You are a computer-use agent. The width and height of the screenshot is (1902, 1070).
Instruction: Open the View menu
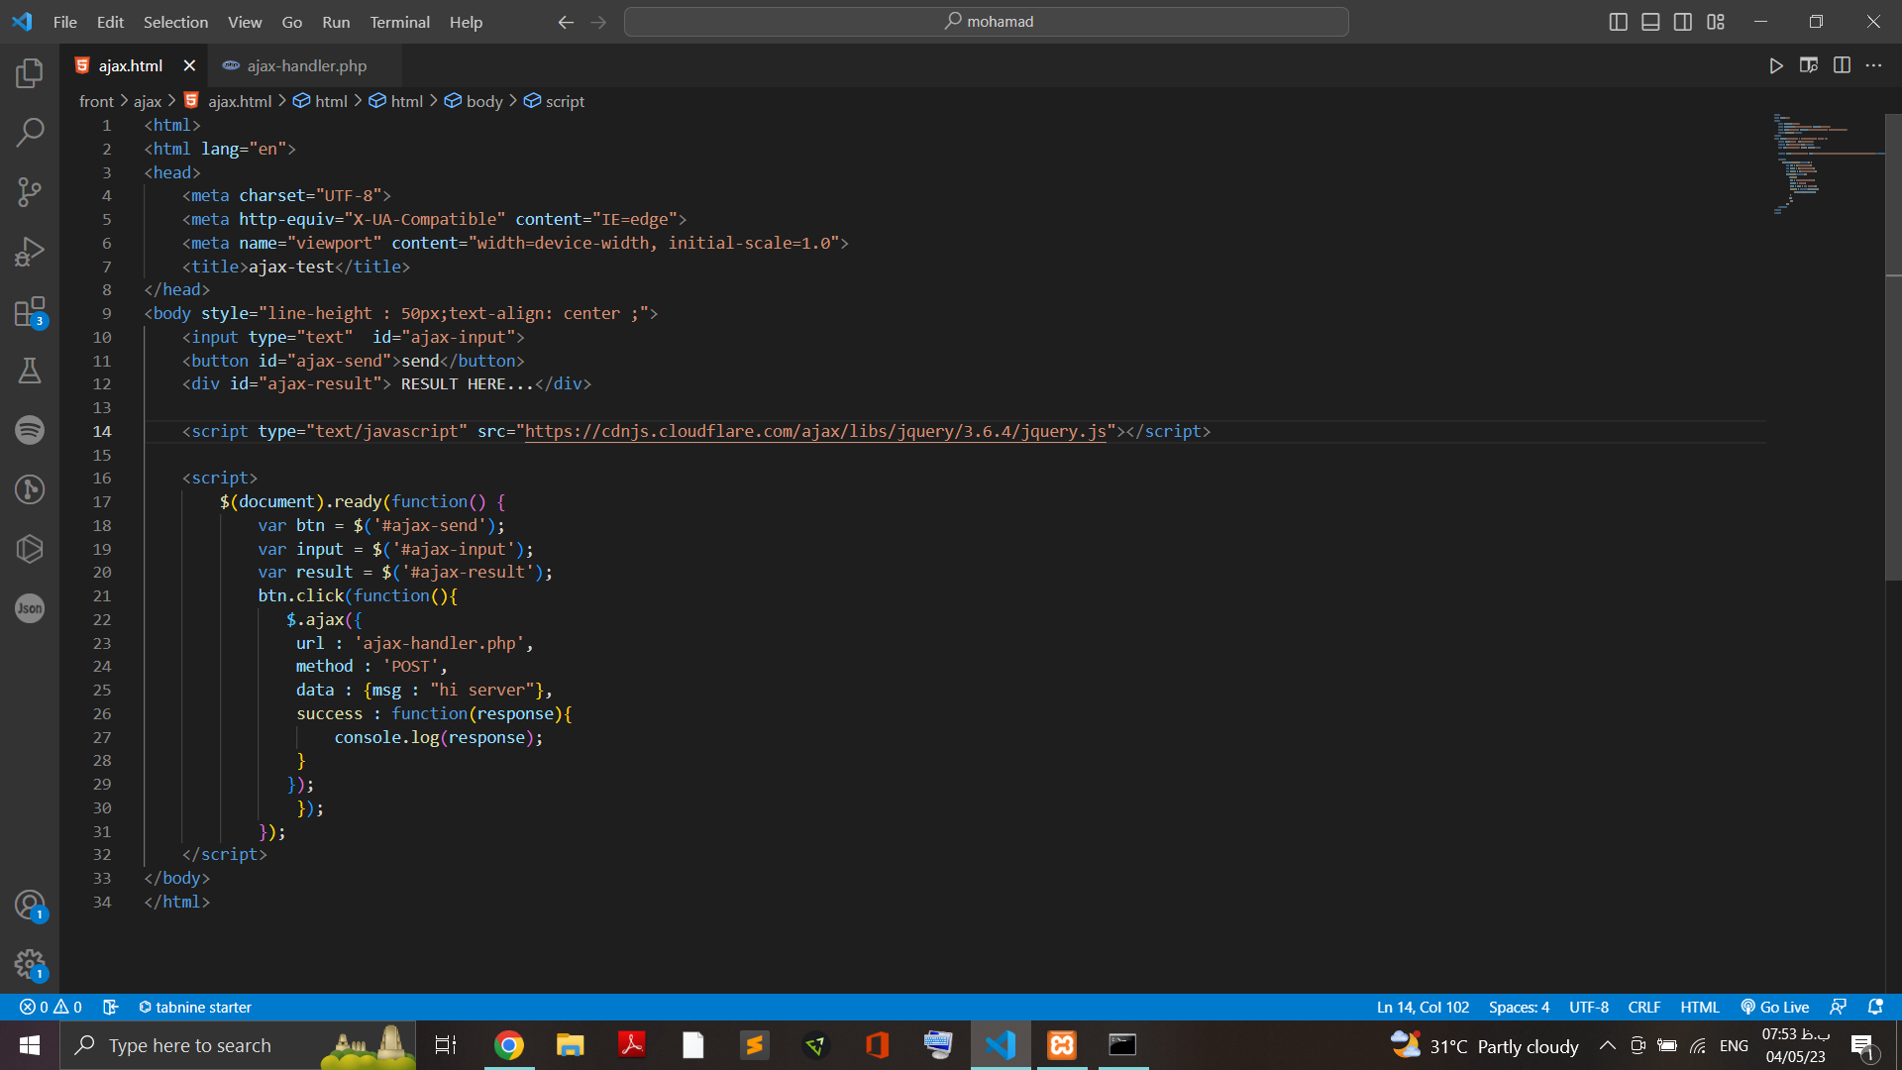click(x=245, y=22)
